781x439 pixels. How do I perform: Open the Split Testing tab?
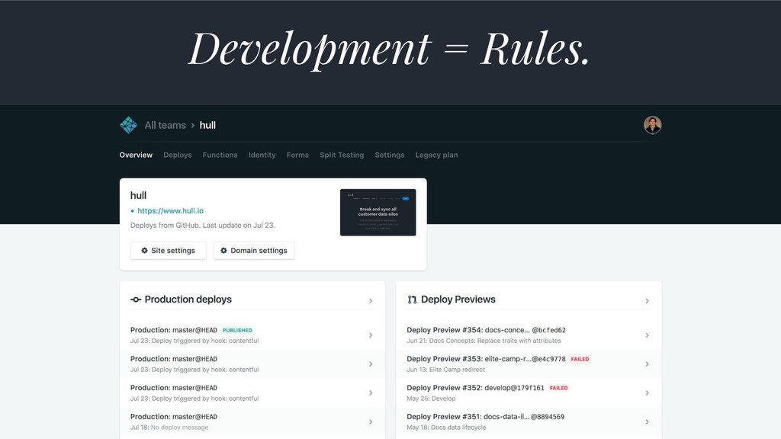coord(342,155)
